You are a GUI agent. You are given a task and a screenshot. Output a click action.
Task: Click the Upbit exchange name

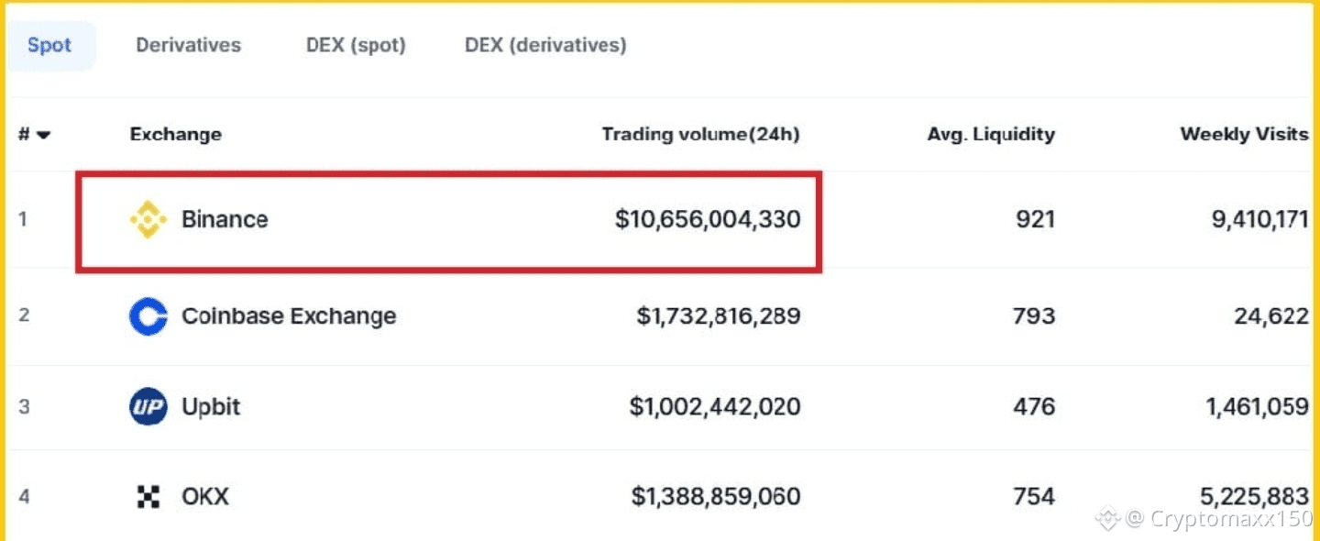211,407
